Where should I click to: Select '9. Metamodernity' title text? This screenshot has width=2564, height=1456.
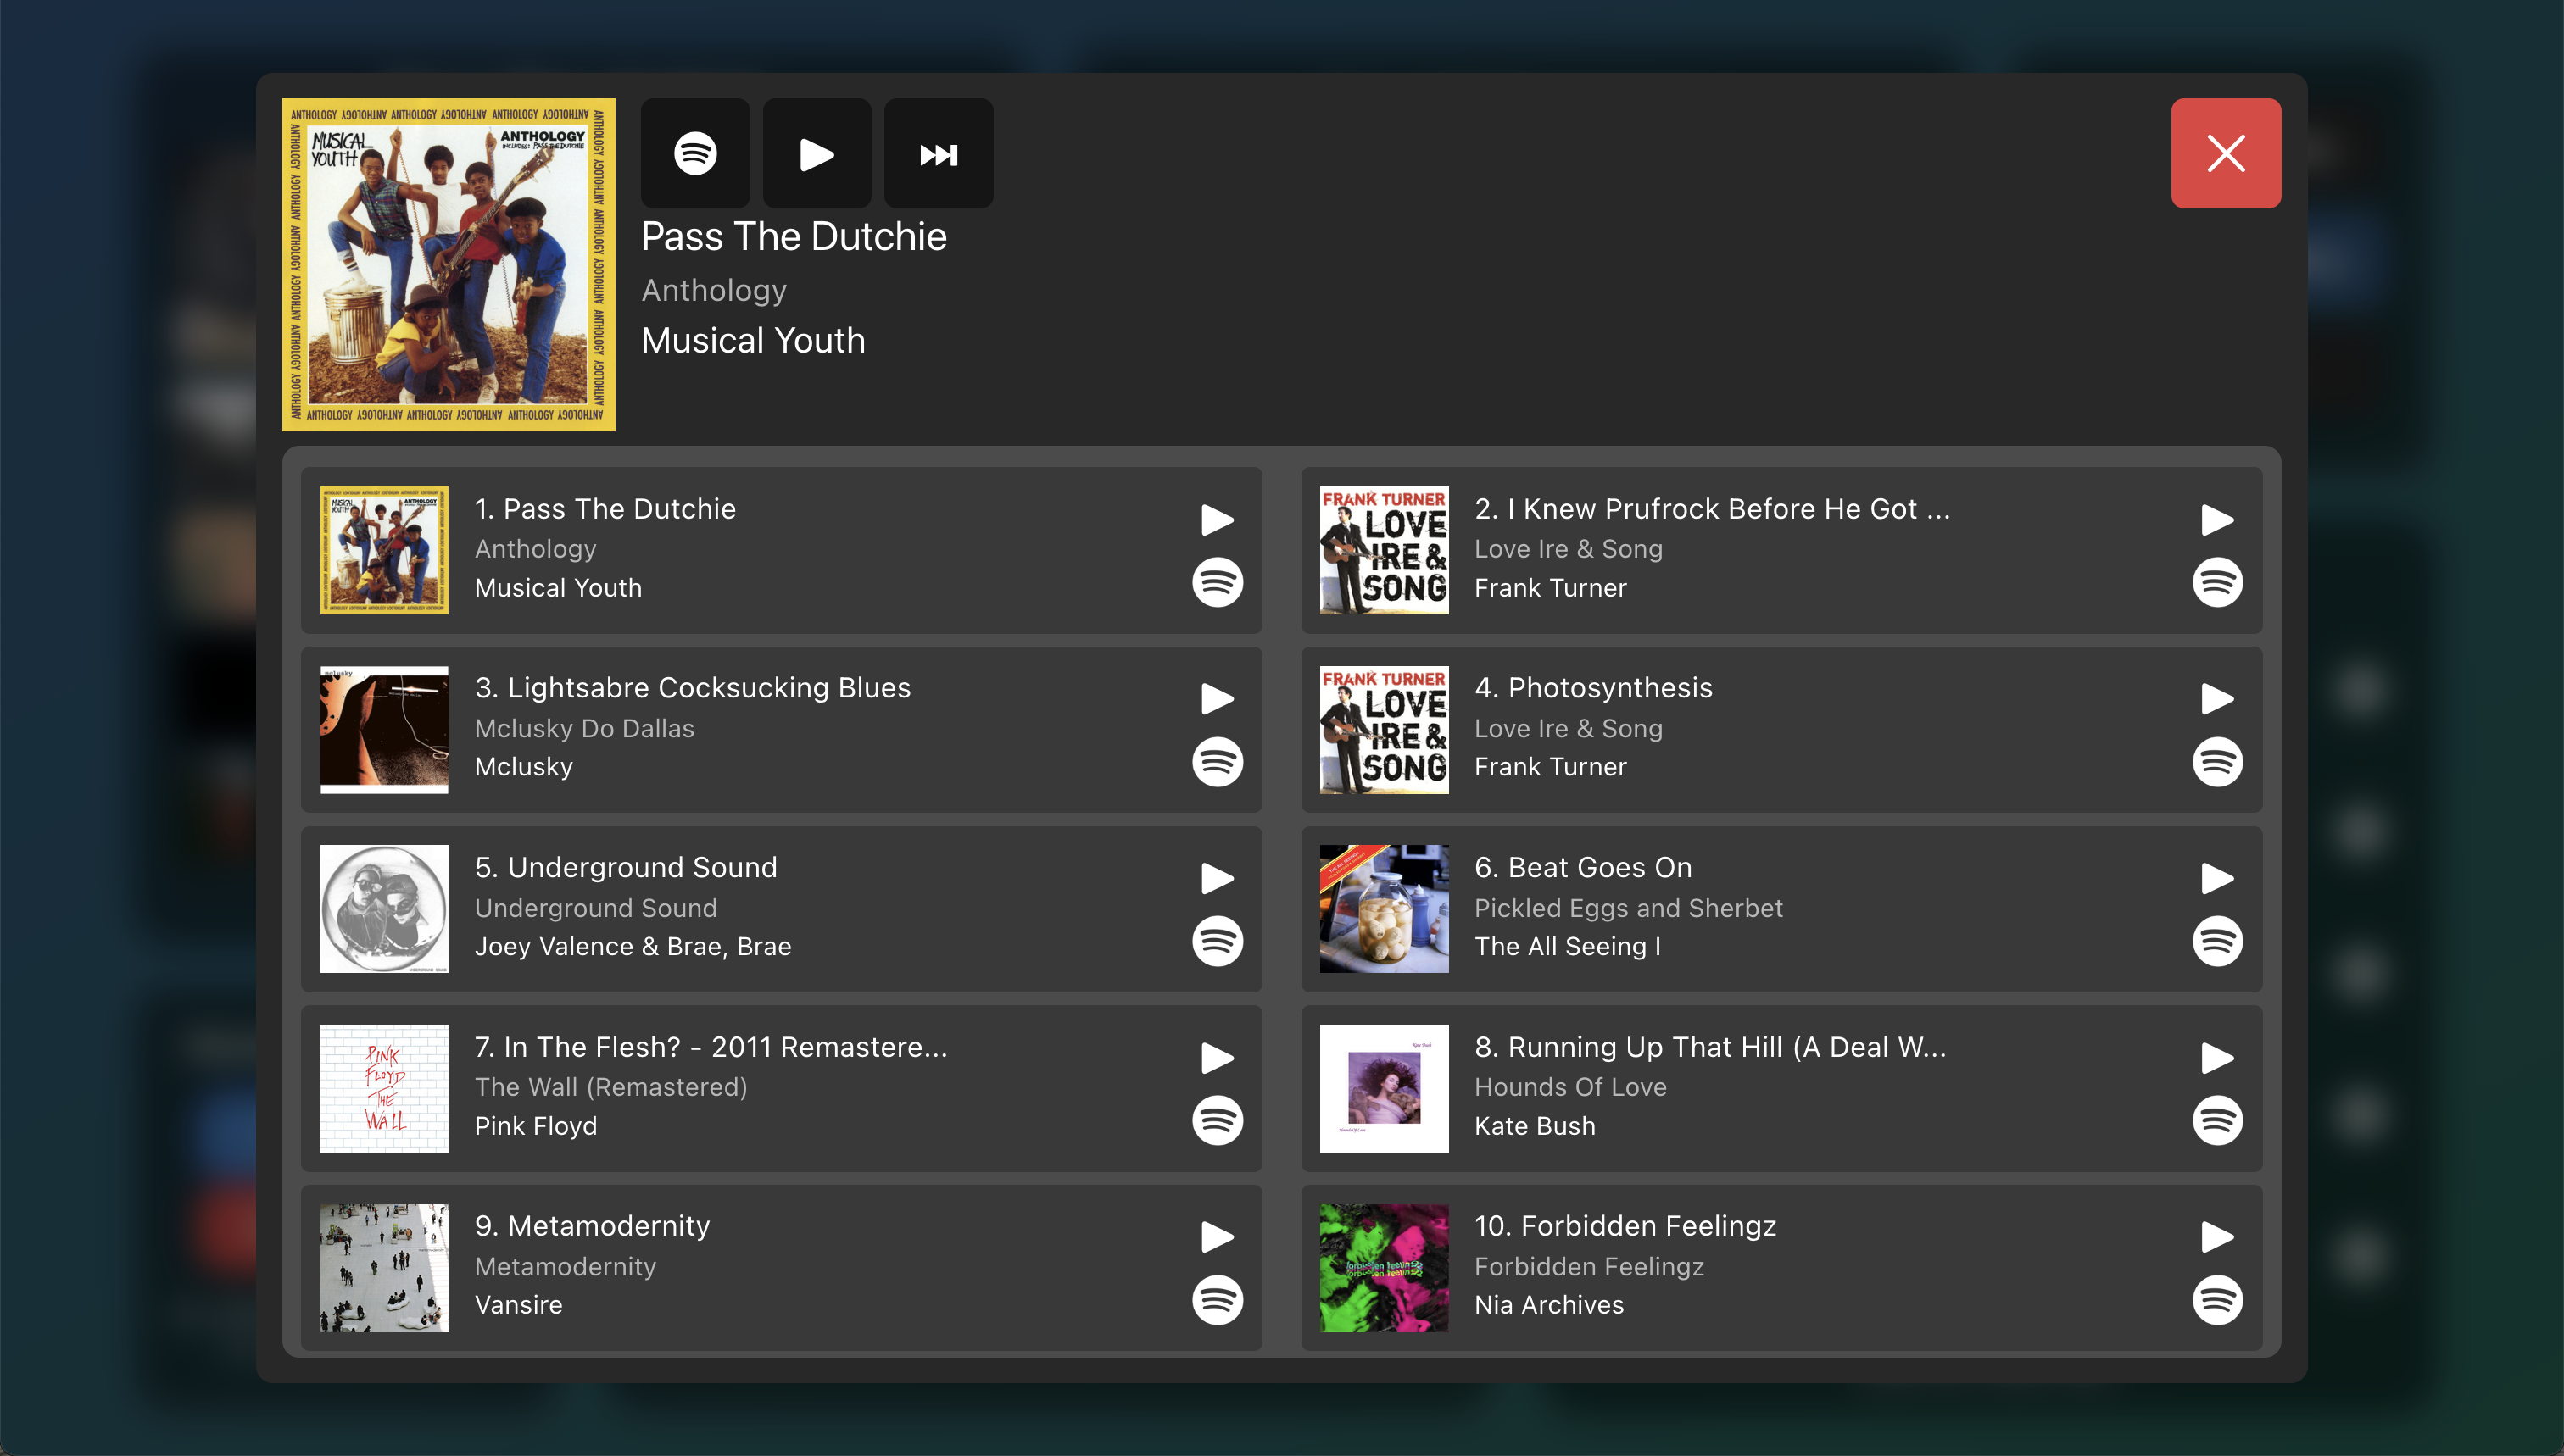tap(592, 1226)
